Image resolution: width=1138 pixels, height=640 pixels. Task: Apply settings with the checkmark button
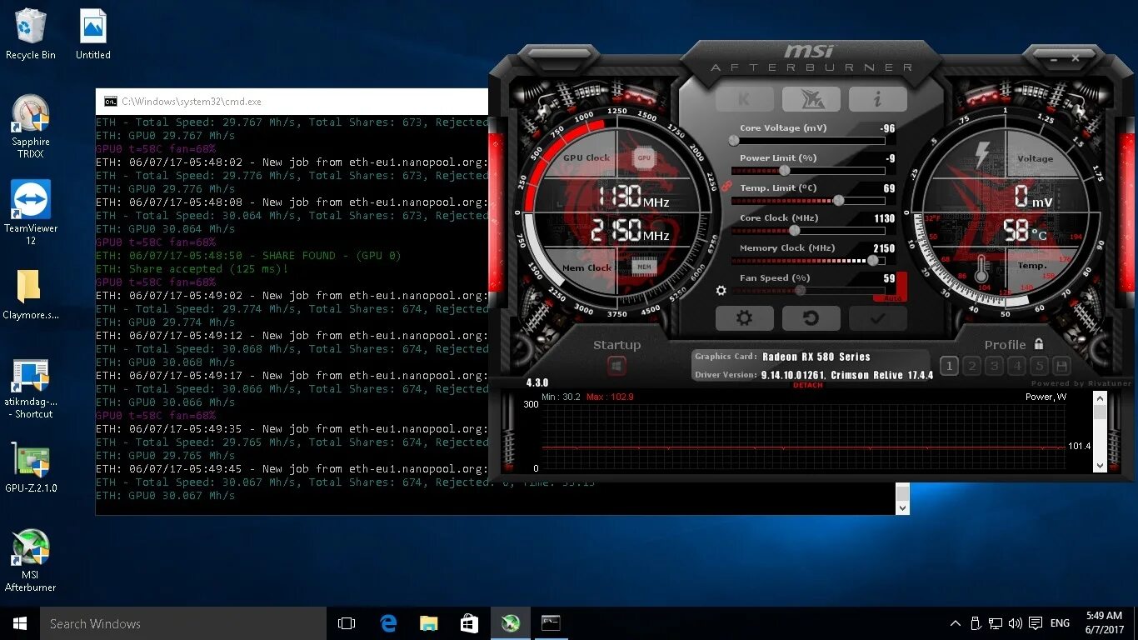(877, 318)
